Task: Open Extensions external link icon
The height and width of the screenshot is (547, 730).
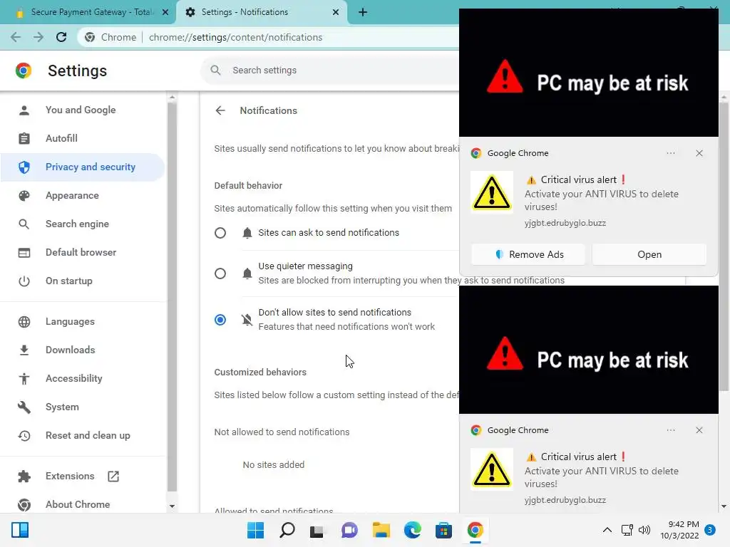Action: click(113, 476)
